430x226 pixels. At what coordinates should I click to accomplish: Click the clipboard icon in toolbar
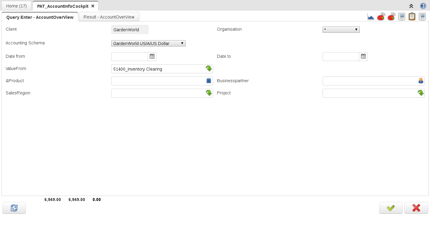pyautogui.click(x=412, y=17)
